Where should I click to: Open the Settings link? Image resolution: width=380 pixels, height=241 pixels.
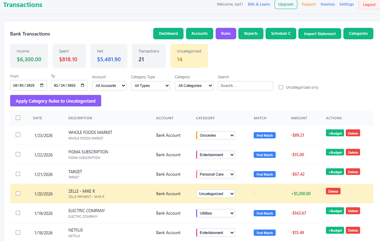tap(346, 4)
